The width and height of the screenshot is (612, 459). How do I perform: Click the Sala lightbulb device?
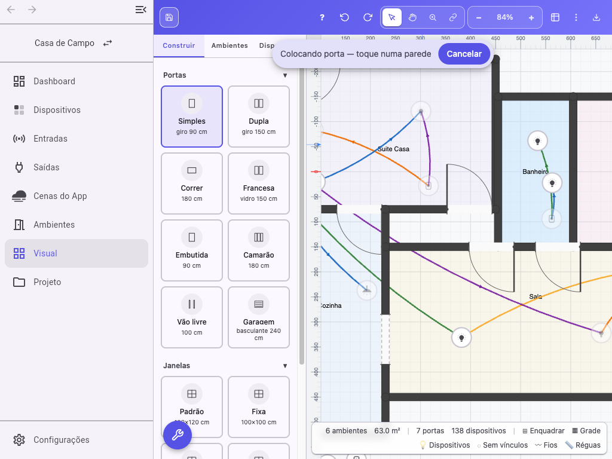coord(461,337)
